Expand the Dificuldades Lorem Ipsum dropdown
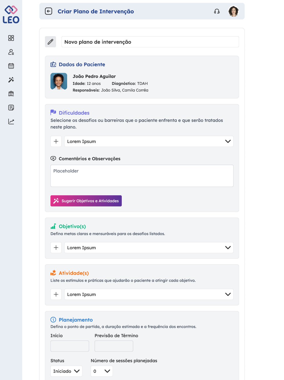This screenshot has width=284, height=380. point(149,141)
